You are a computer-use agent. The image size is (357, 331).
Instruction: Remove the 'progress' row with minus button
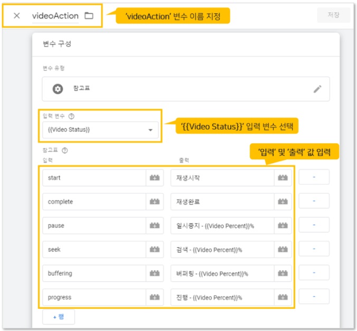click(314, 296)
